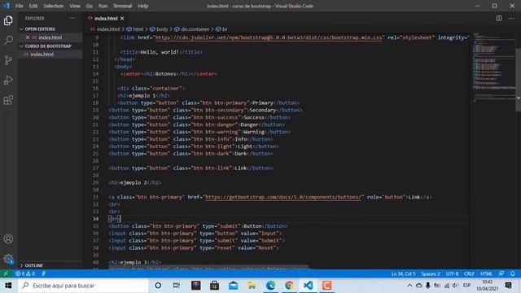Open the Run menu

tap(103, 6)
